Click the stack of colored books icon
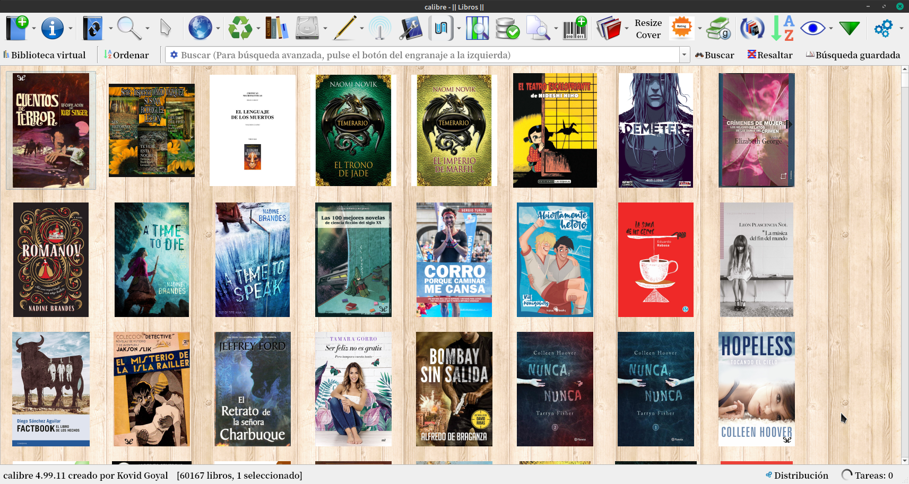This screenshot has width=909, height=484. [609, 28]
